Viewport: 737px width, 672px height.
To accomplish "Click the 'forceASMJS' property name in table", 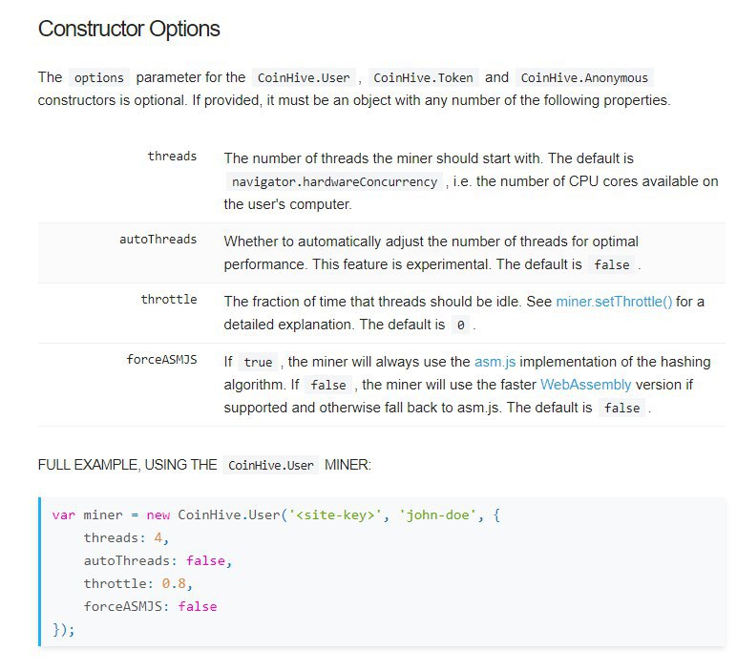I will point(161,360).
